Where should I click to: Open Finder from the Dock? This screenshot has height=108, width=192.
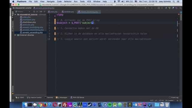click(x=25, y=105)
